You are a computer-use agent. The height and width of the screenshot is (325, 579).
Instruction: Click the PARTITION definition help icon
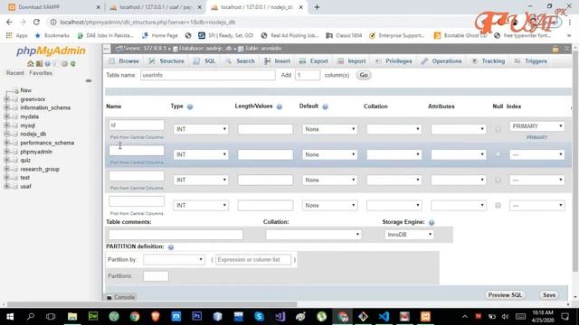click(171, 247)
